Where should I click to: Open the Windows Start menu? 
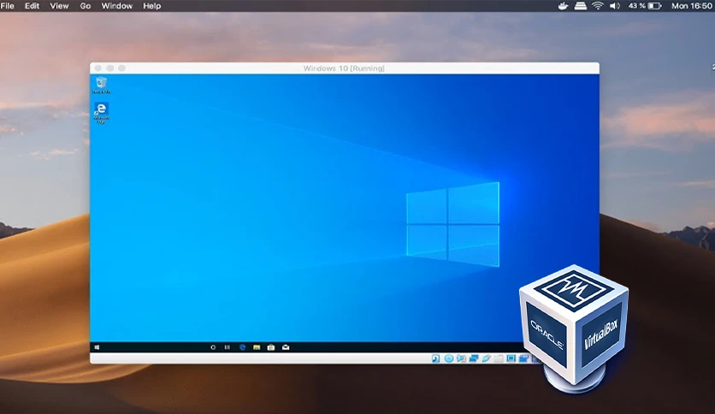coord(97,347)
